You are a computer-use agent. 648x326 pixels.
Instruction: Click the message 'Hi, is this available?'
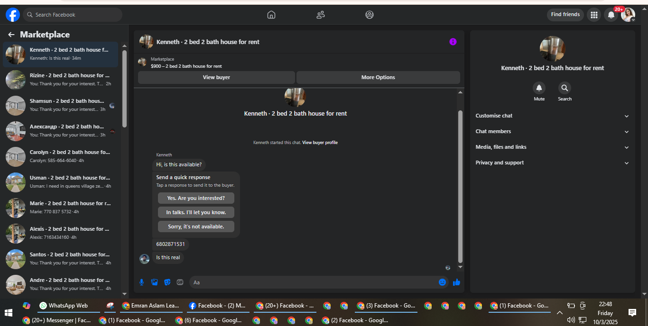(x=179, y=165)
